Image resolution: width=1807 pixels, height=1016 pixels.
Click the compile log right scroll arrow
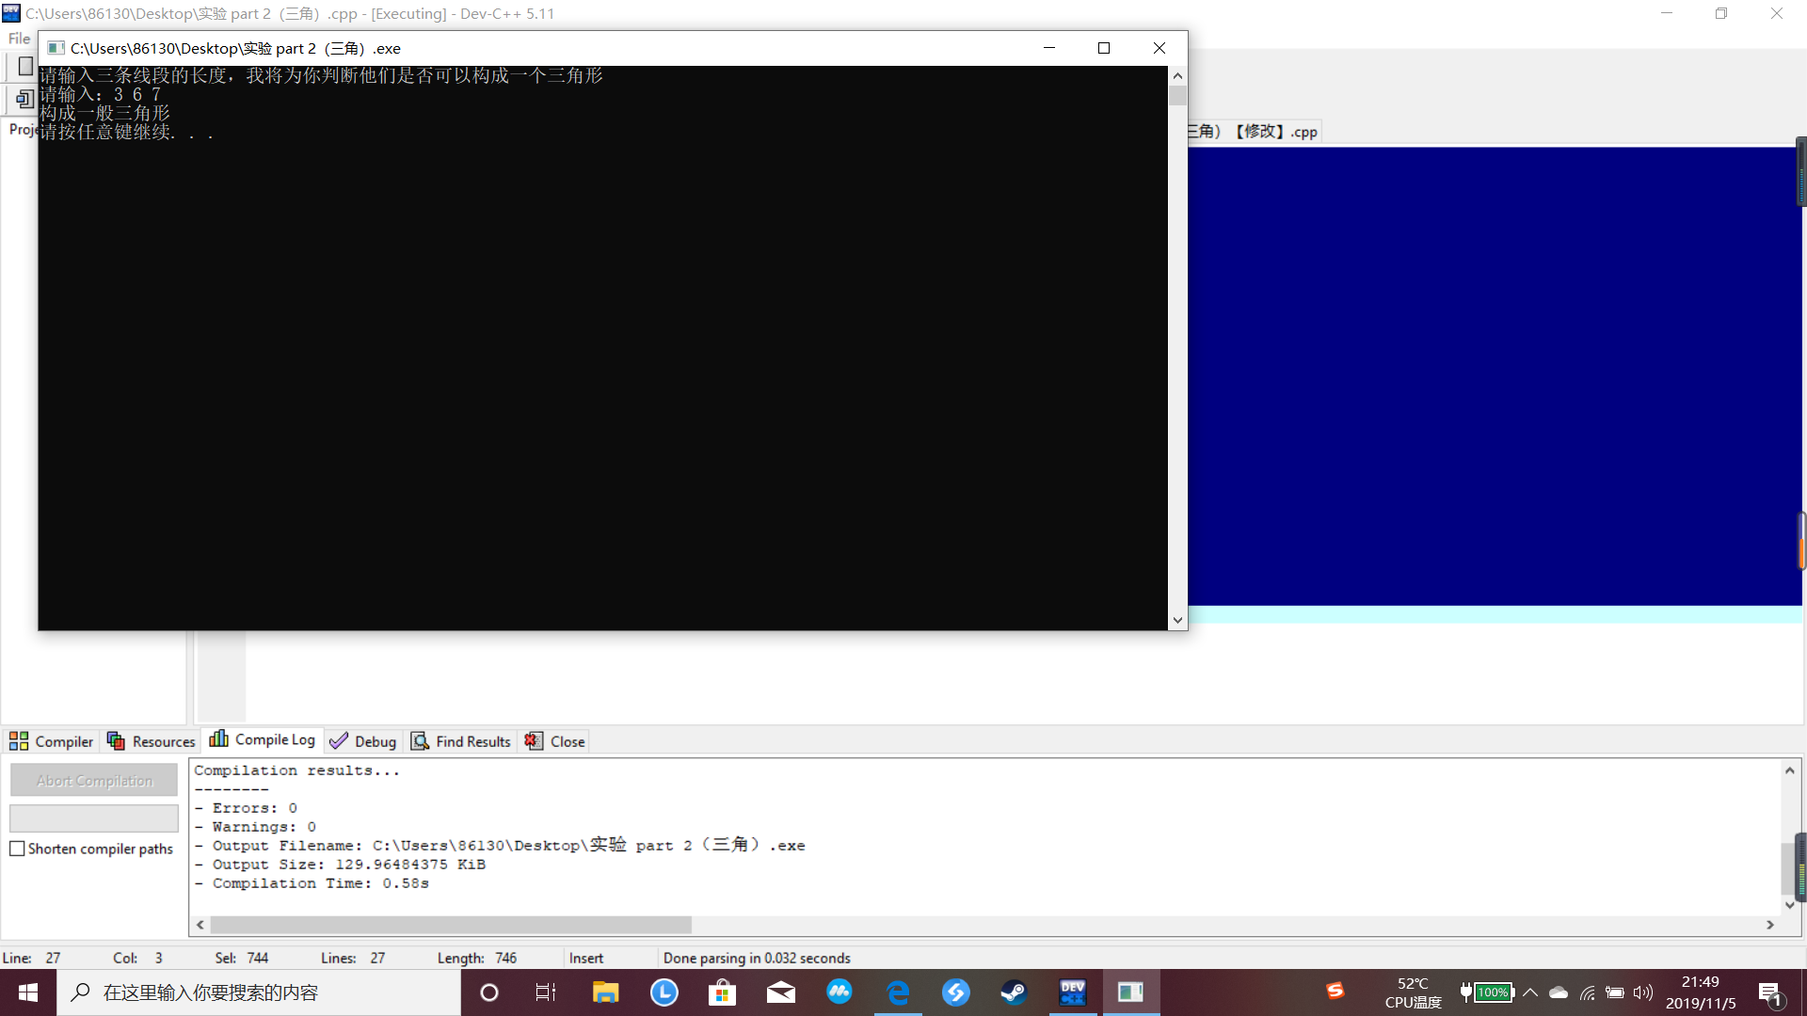tap(1770, 925)
